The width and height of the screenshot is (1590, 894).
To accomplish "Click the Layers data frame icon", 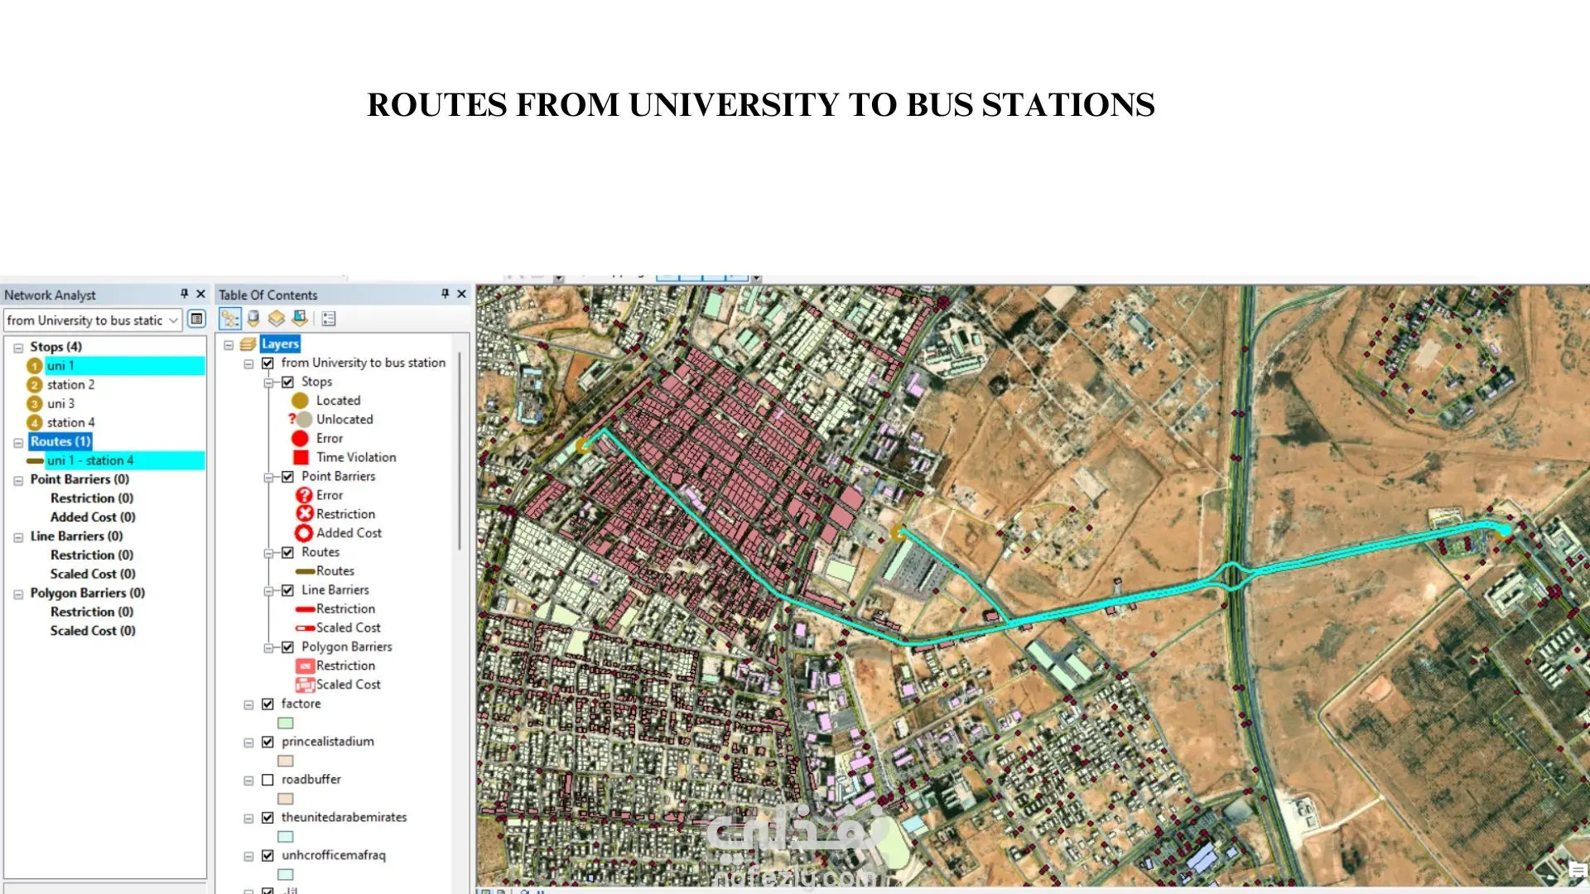I will (x=248, y=344).
